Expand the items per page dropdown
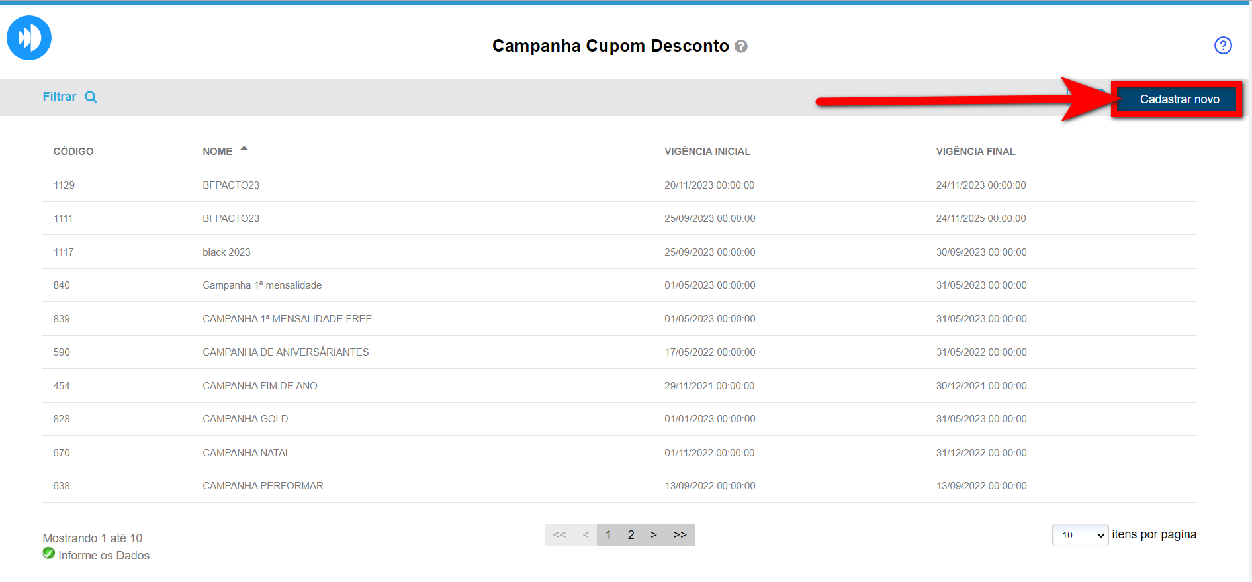This screenshot has width=1252, height=582. point(1080,535)
